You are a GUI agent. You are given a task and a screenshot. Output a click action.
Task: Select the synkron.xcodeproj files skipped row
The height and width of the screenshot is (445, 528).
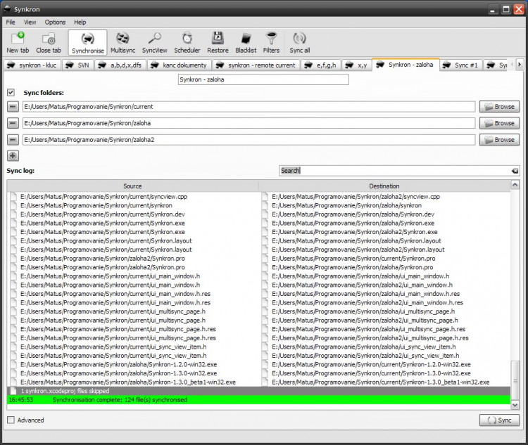258,391
